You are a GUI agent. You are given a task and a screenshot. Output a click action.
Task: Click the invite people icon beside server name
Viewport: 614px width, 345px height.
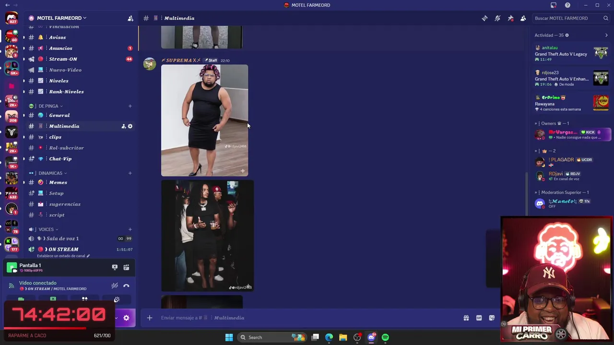point(130,18)
